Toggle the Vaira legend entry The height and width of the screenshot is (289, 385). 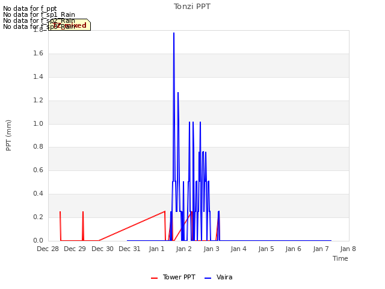[x=218, y=278]
